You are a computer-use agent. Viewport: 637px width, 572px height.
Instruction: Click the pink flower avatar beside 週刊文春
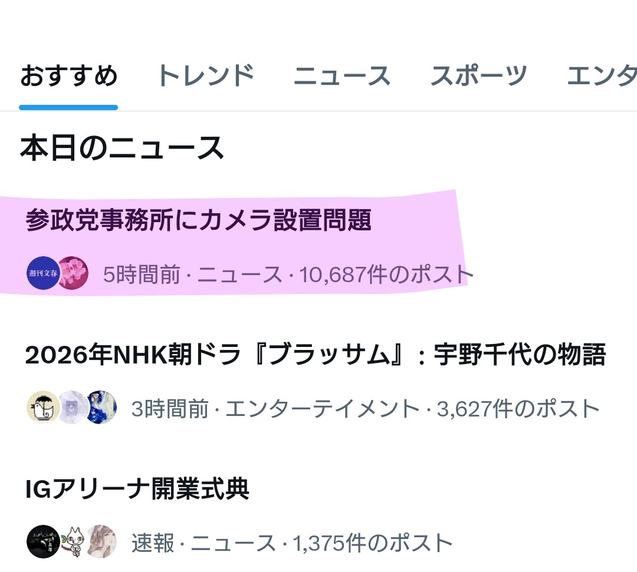74,273
